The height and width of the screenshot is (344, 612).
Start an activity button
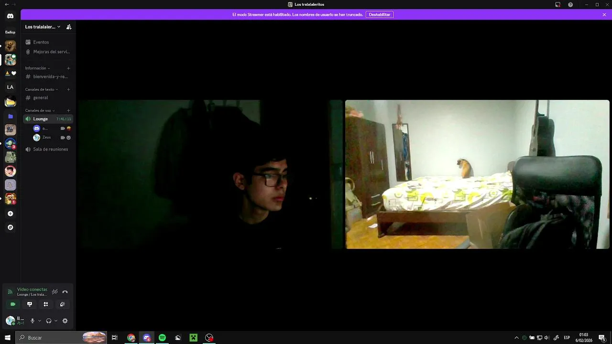tap(46, 304)
